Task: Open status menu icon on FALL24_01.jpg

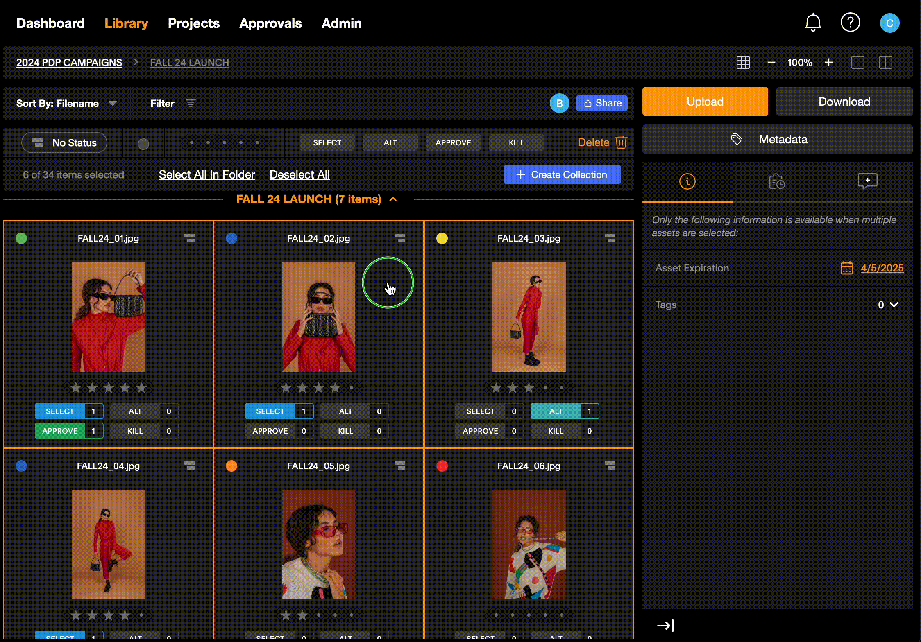Action: pyautogui.click(x=189, y=238)
